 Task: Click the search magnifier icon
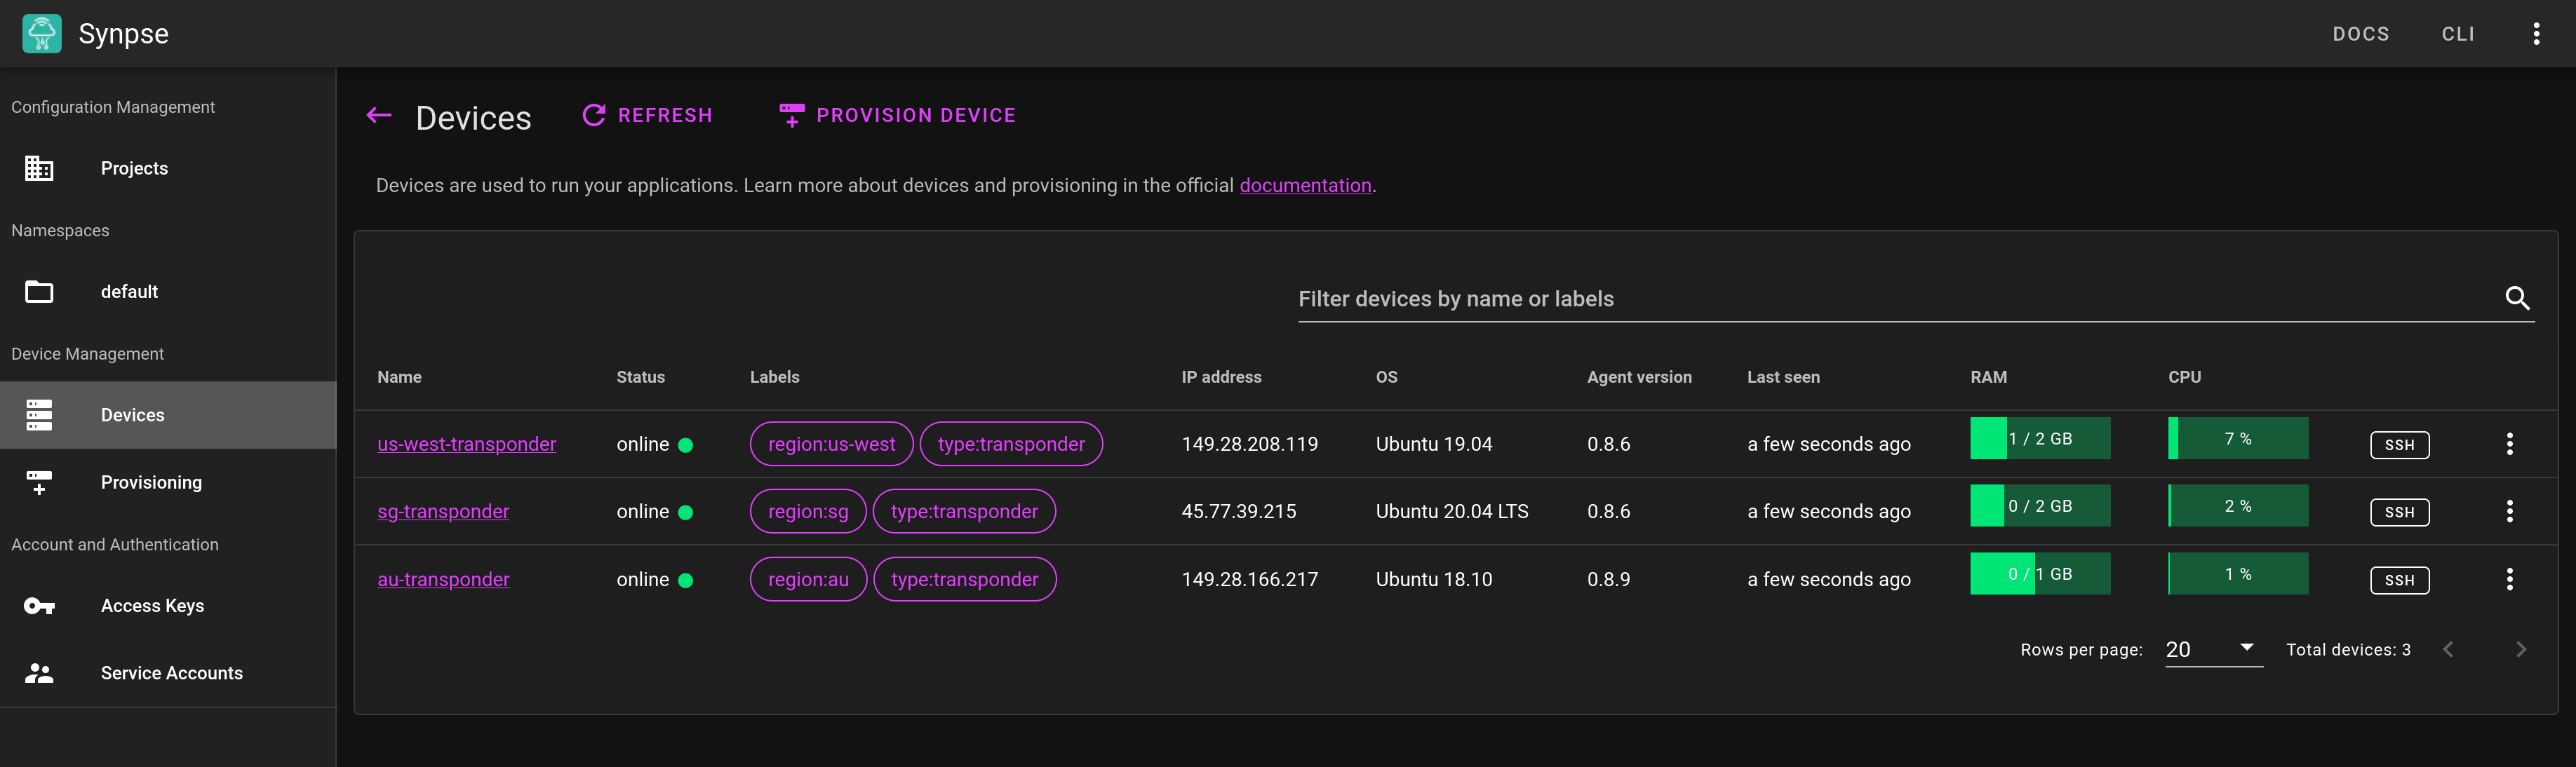click(2516, 298)
